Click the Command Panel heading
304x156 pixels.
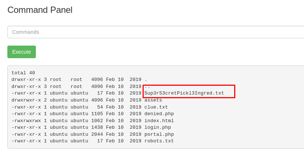40,10
